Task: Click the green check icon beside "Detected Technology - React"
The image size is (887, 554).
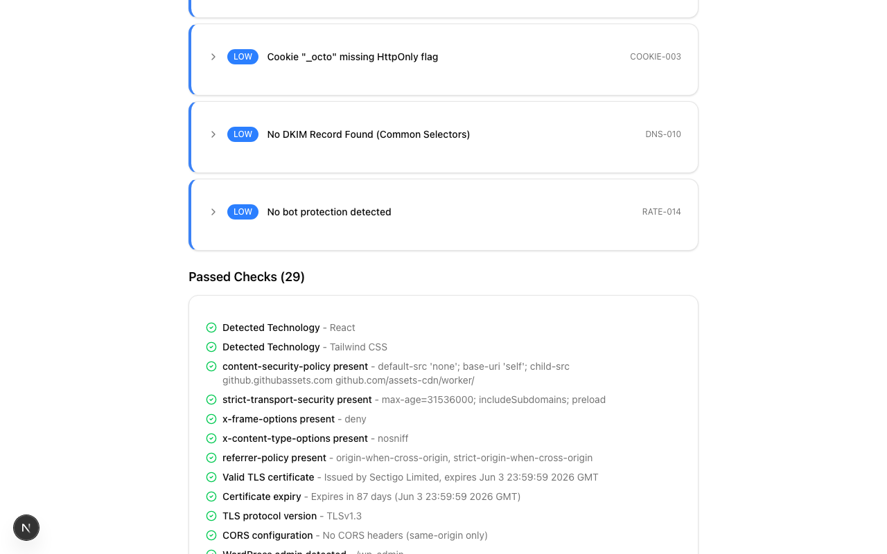Action: click(x=211, y=328)
